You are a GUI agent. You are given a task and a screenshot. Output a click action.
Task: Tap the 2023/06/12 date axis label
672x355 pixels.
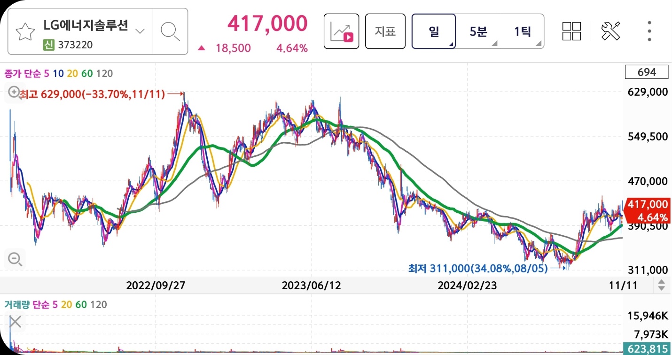pyautogui.click(x=313, y=286)
